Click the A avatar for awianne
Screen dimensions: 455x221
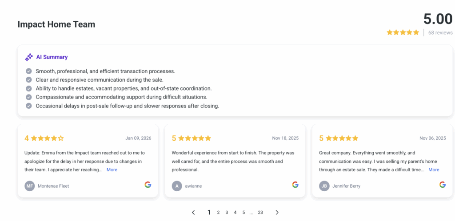(177, 186)
